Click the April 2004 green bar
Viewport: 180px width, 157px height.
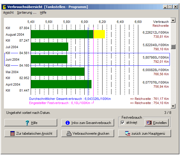coord(61,84)
